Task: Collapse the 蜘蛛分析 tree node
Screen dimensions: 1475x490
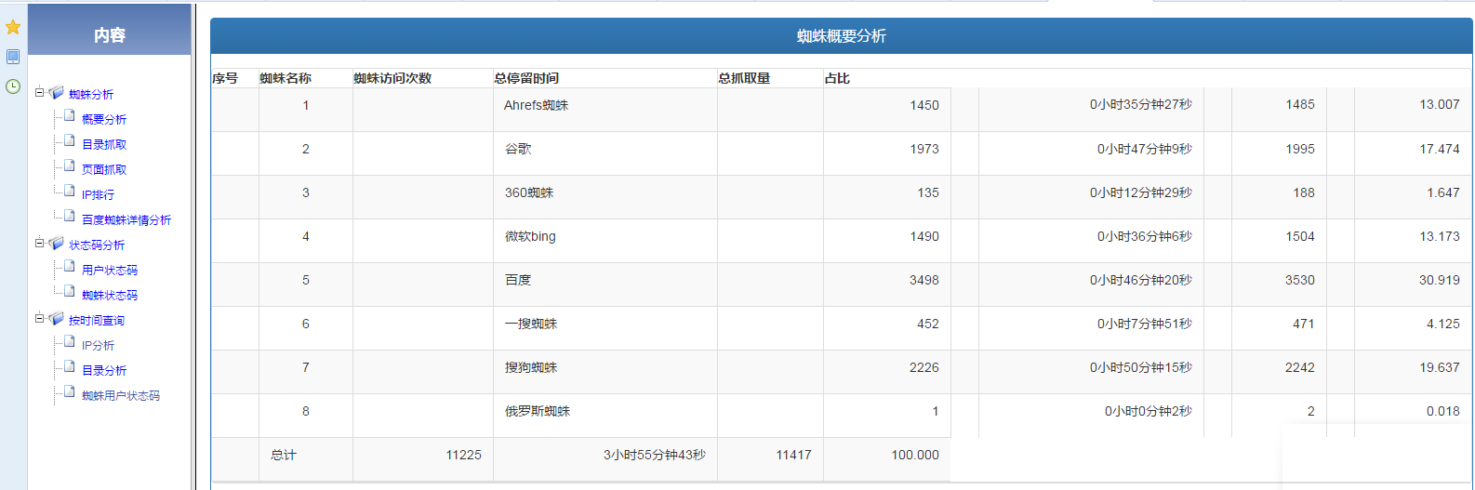Action: click(39, 92)
